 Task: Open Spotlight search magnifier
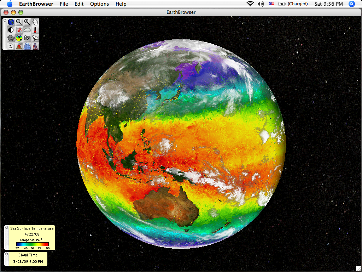352,4
